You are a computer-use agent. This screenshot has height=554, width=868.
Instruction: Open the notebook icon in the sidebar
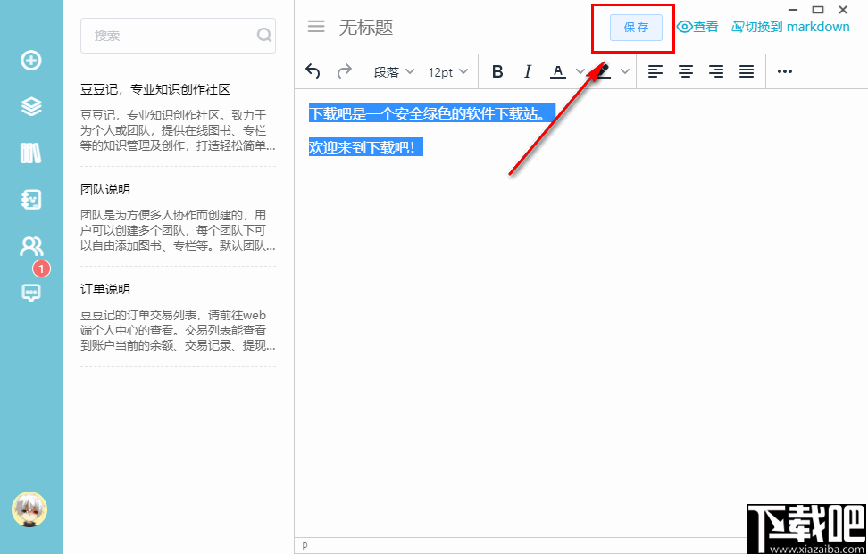tap(30, 199)
